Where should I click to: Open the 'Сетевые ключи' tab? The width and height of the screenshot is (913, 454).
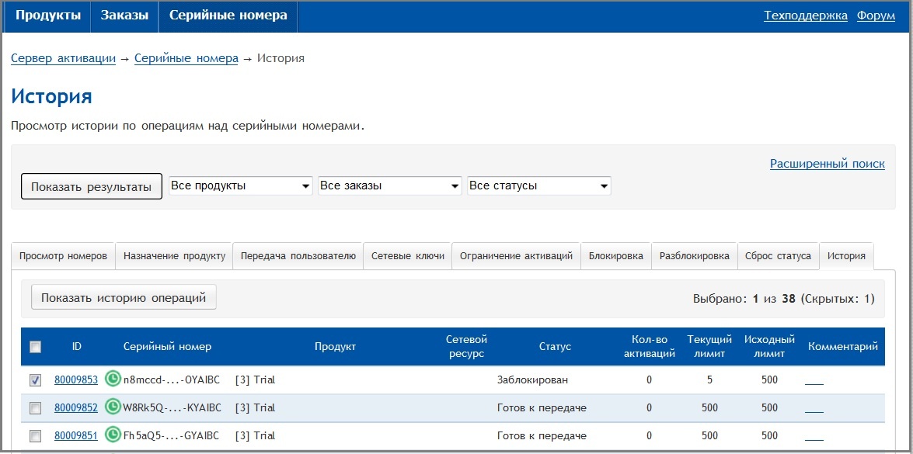(407, 256)
